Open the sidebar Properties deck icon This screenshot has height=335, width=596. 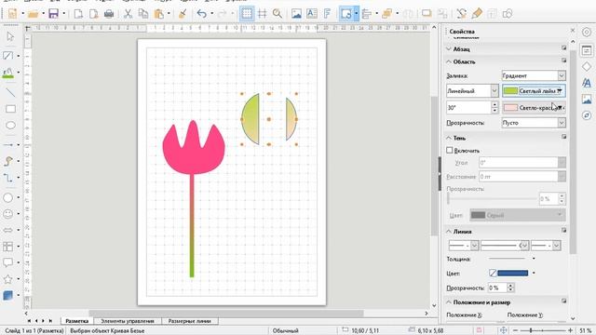pyautogui.click(x=587, y=50)
